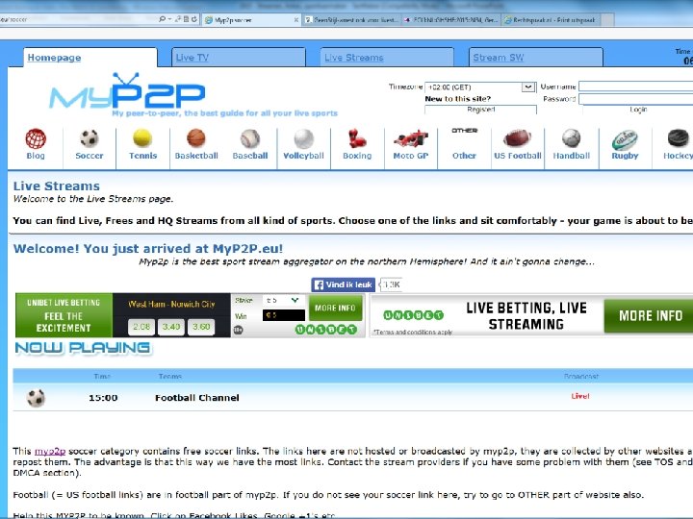The height and width of the screenshot is (519, 693).
Task: Click the browser address bar search icon
Action: tap(163, 19)
